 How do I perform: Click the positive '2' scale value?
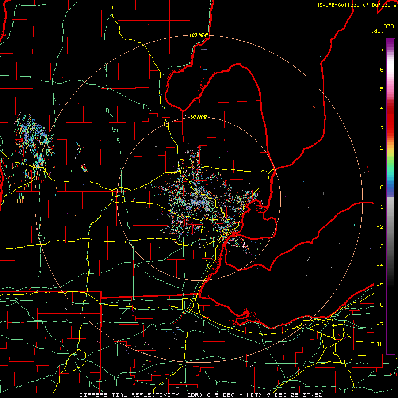(x=382, y=148)
